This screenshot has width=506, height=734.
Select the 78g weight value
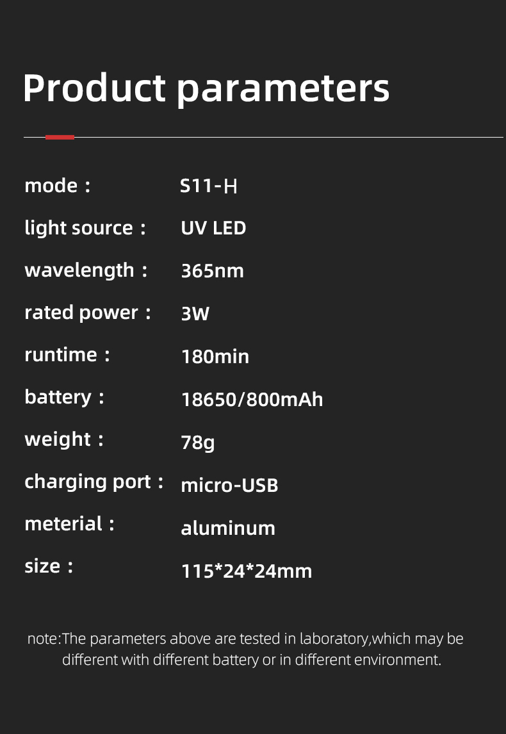click(198, 442)
